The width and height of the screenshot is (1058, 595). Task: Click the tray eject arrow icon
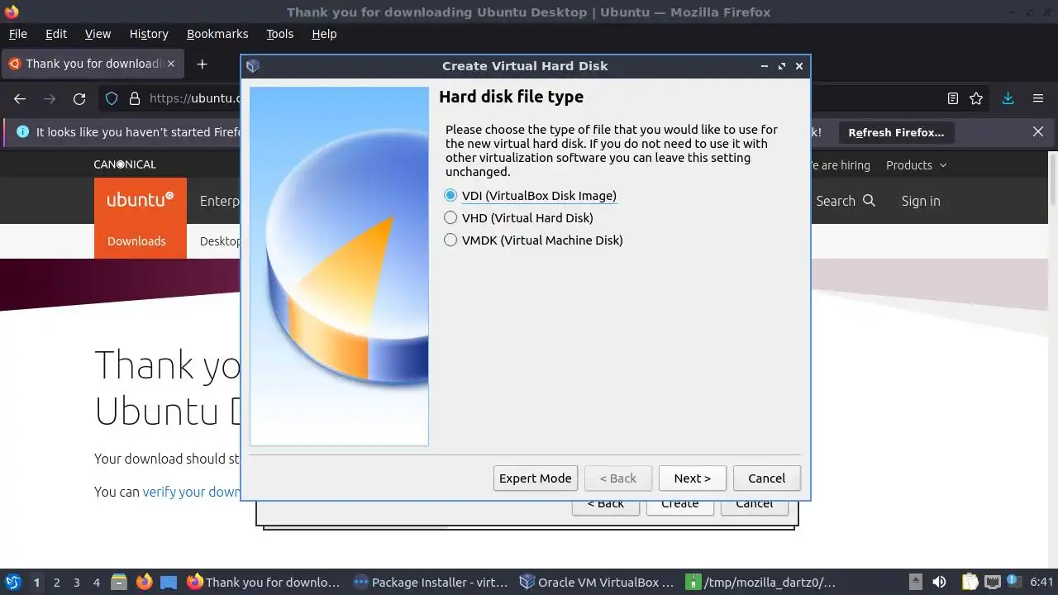915,582
